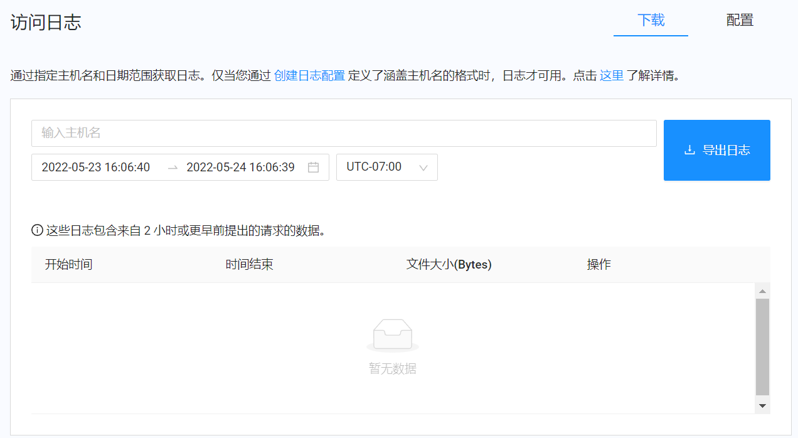This screenshot has height=438, width=798.
Task: Click the arrow between the two dates
Action: (172, 167)
